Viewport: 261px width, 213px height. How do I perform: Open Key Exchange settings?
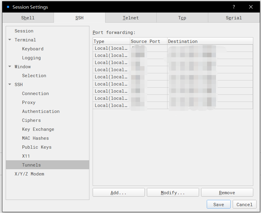coord(38,129)
